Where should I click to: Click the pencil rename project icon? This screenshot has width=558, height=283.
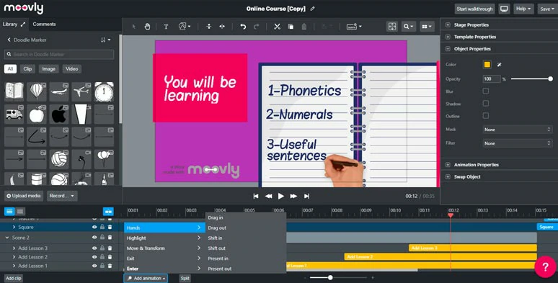pos(312,9)
